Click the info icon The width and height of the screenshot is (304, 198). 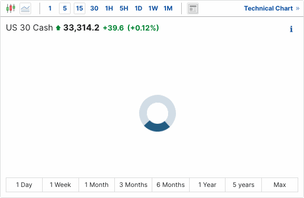291,29
